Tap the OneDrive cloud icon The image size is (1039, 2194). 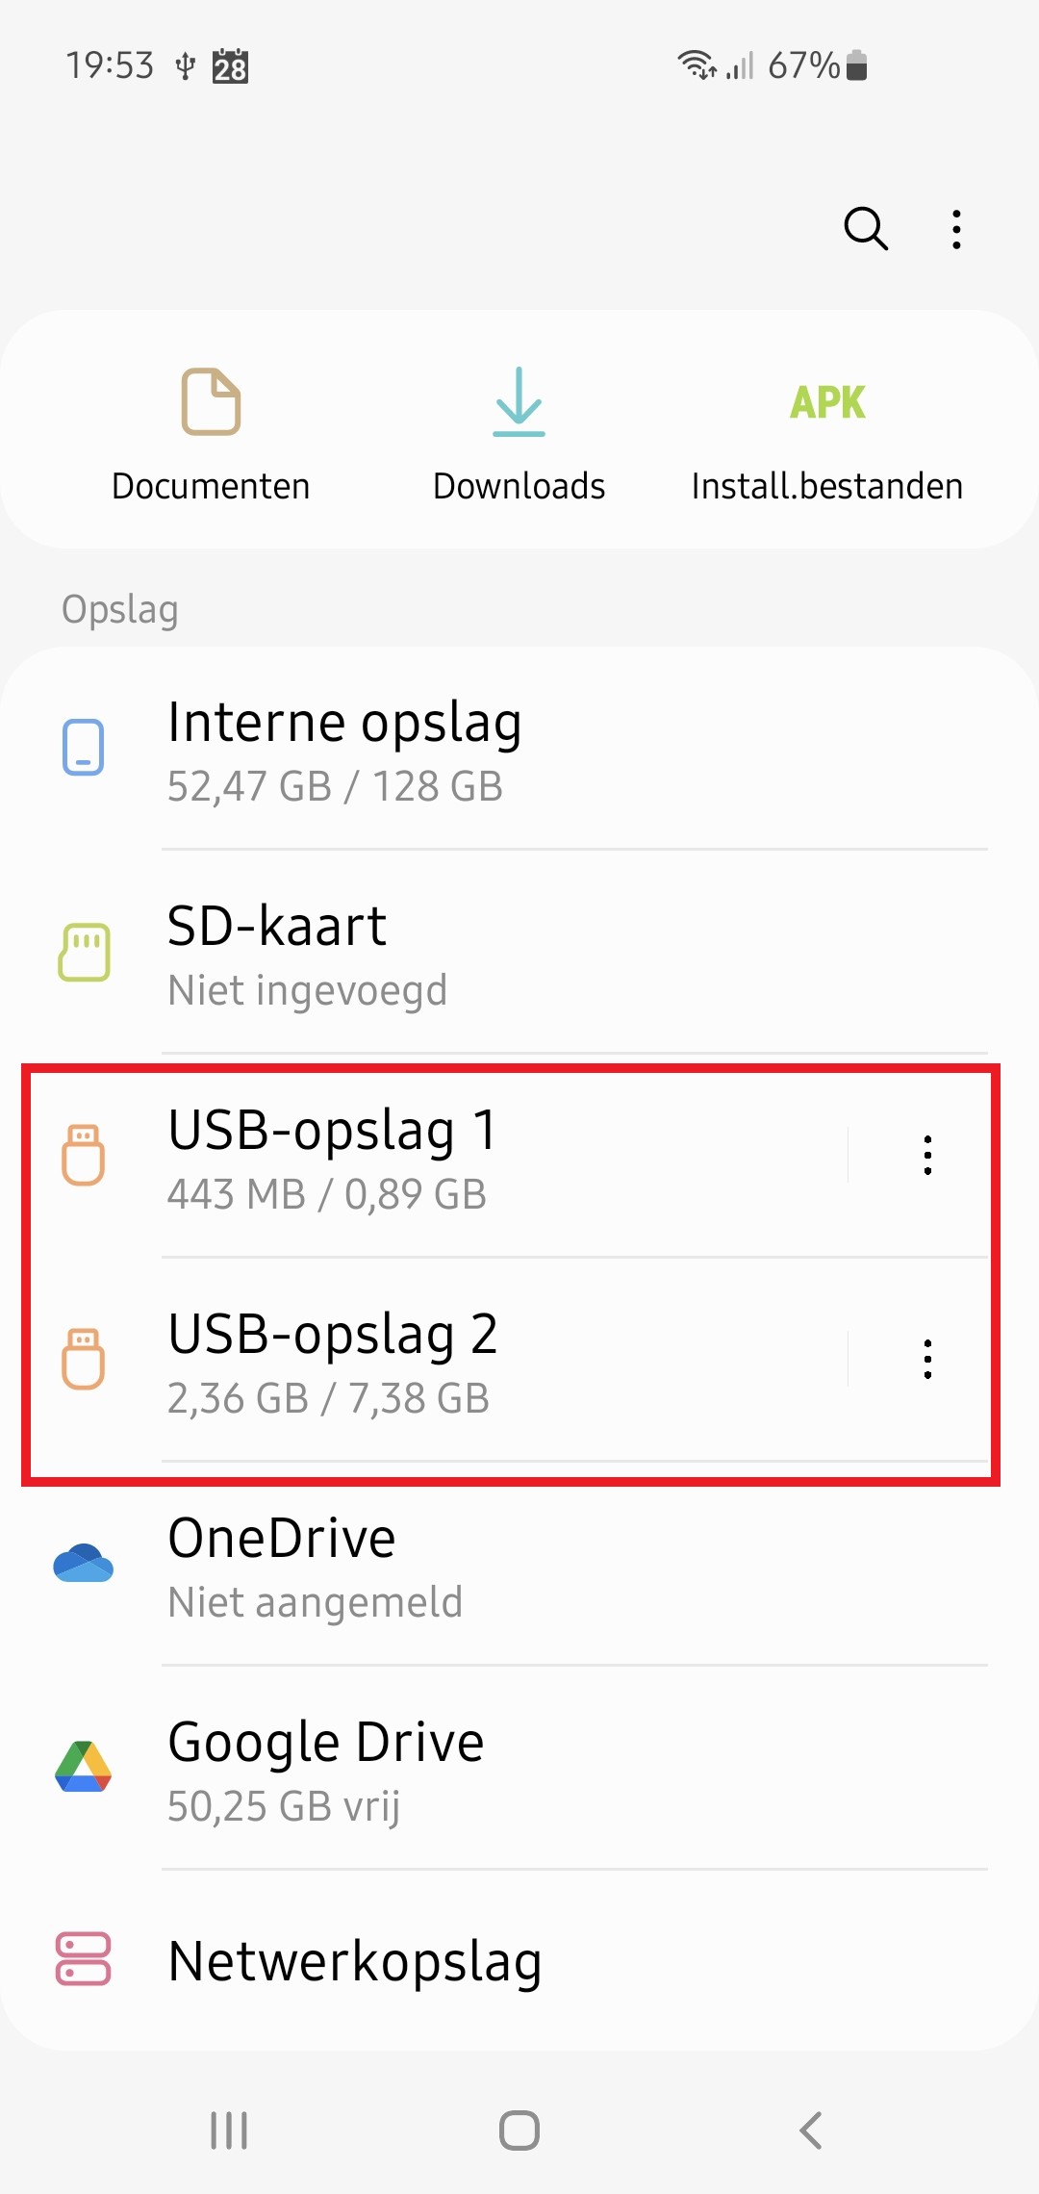pos(84,1564)
